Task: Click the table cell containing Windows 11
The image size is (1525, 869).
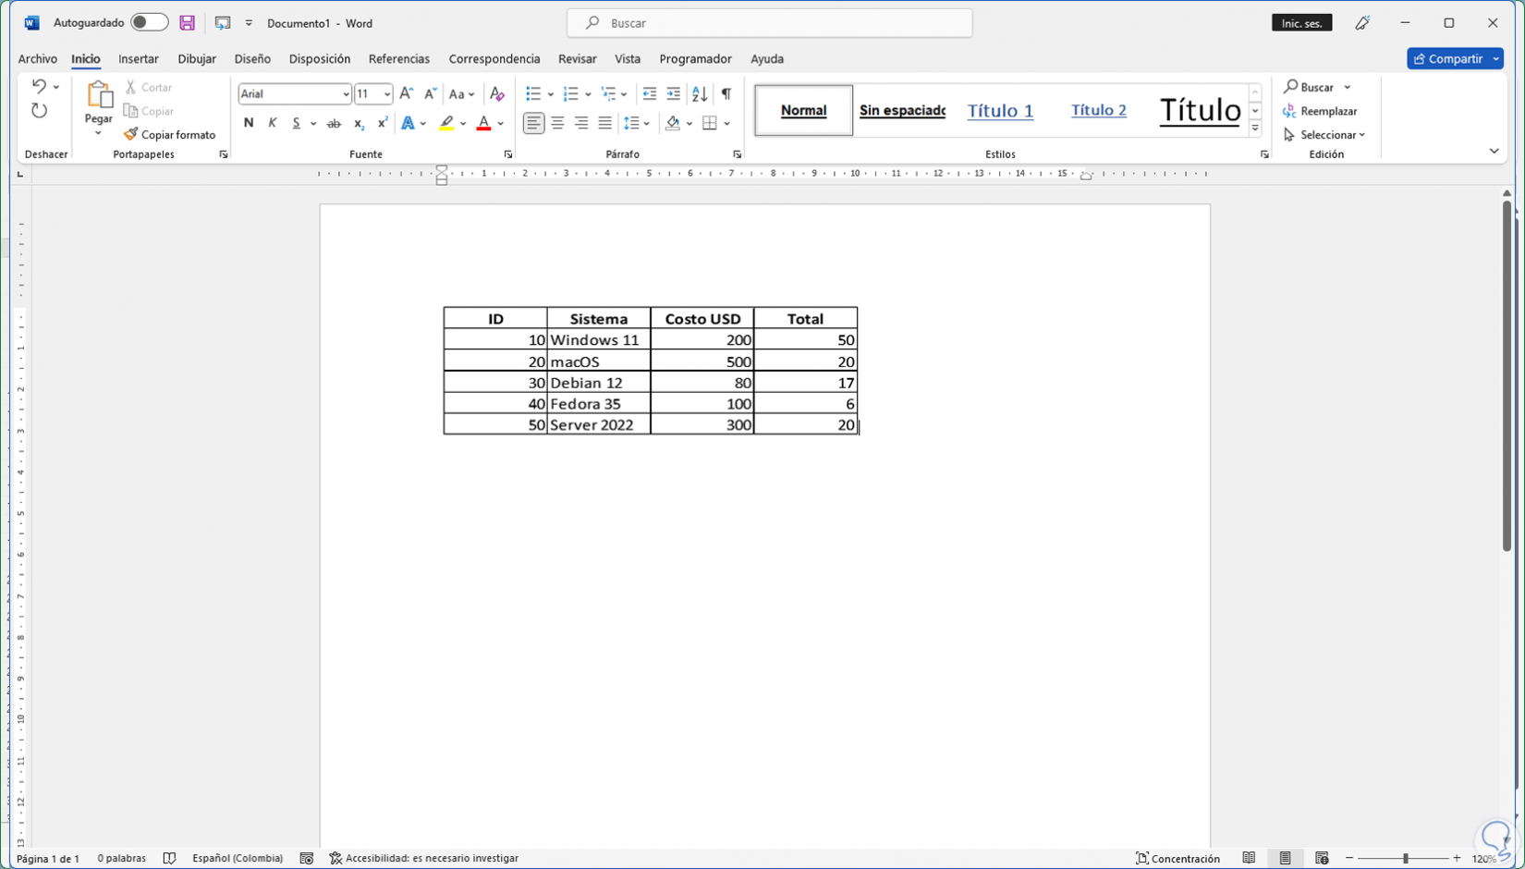Action: click(599, 340)
